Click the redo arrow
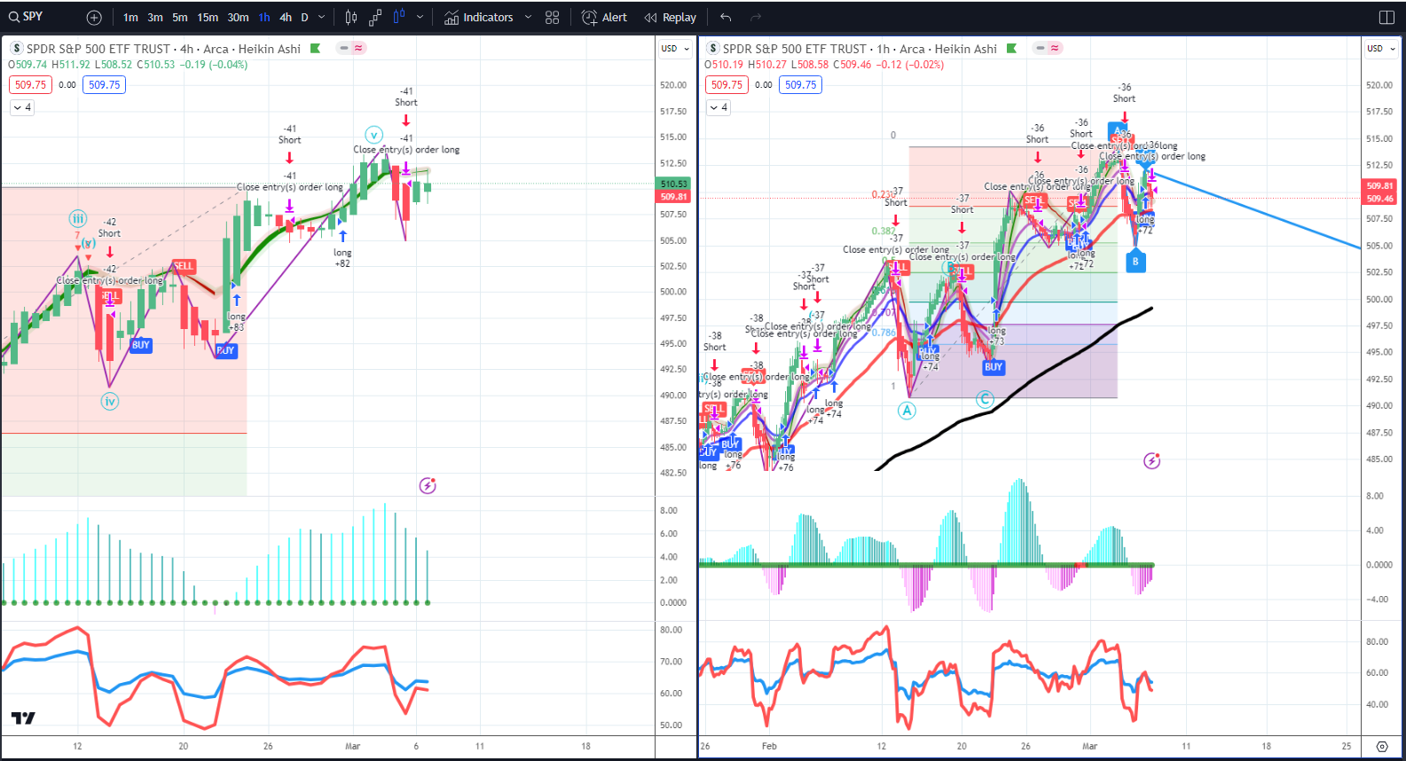The width and height of the screenshot is (1406, 761). (756, 18)
